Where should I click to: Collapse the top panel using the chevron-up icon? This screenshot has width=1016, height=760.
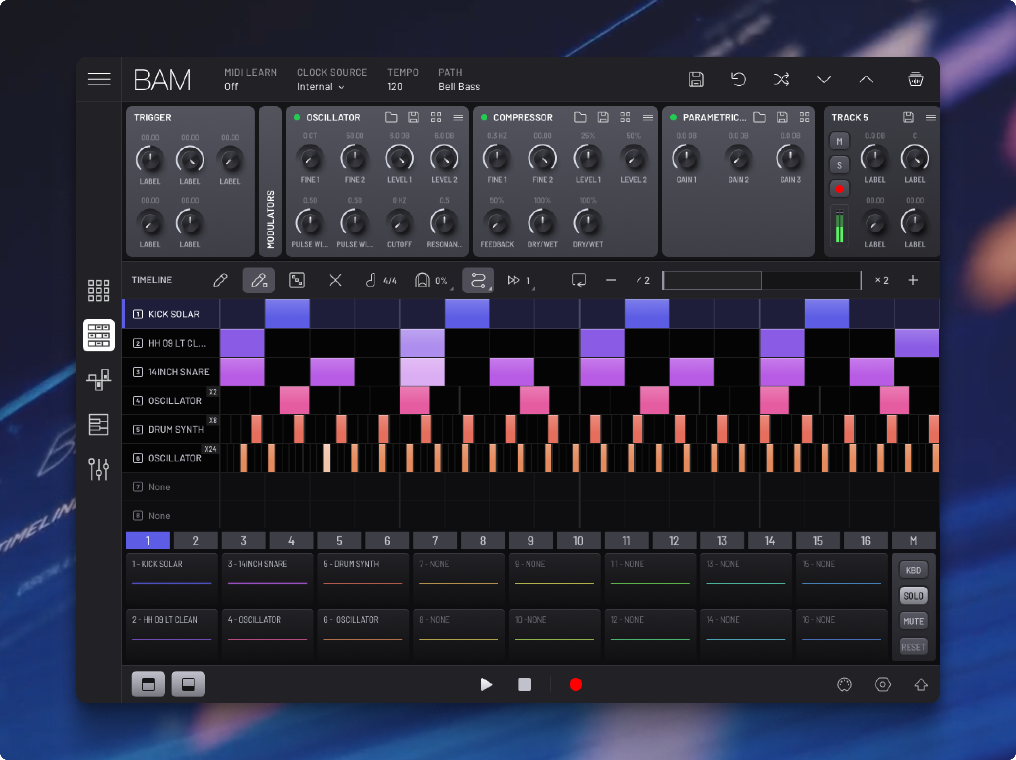866,79
